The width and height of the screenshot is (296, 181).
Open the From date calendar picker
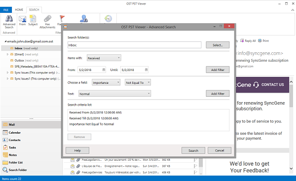tap(104, 70)
